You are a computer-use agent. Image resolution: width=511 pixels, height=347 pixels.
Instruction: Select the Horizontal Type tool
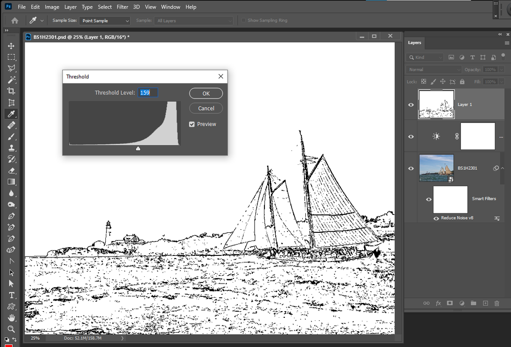[x=11, y=295]
